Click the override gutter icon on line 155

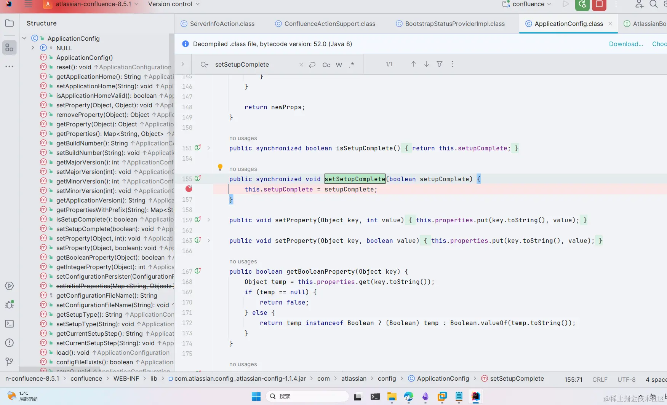point(198,179)
